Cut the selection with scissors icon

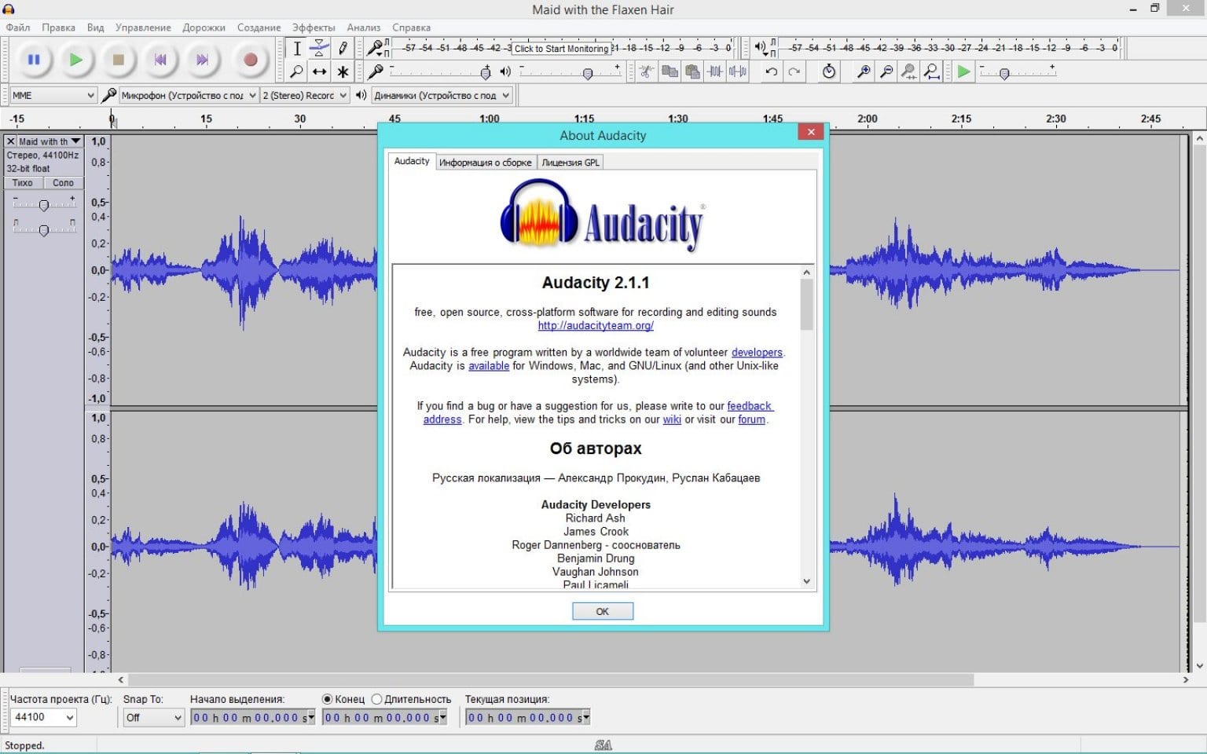coord(646,71)
